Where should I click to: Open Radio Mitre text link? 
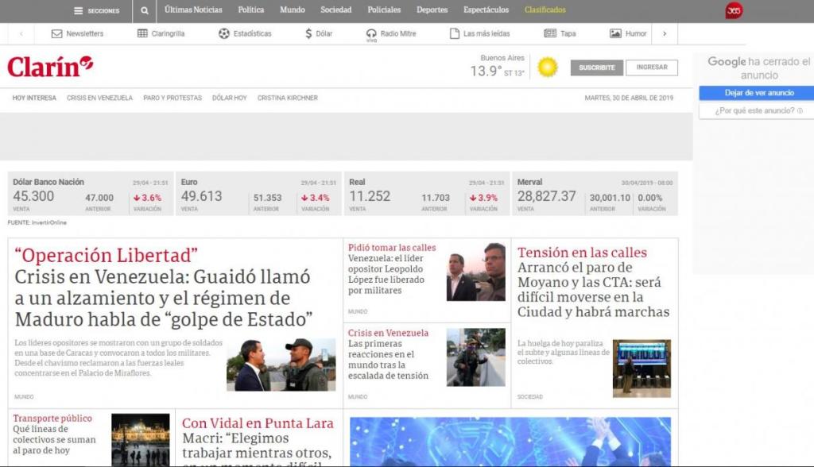click(398, 33)
